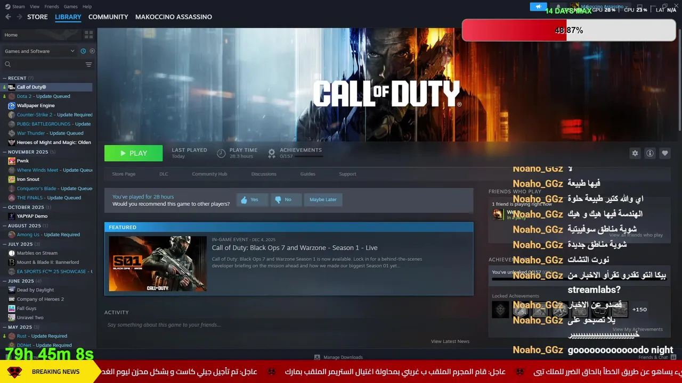This screenshot has height=383, width=682.
Task: Open 'Black Ops 7 and Warzone - Season 1' title
Action: tap(295, 247)
